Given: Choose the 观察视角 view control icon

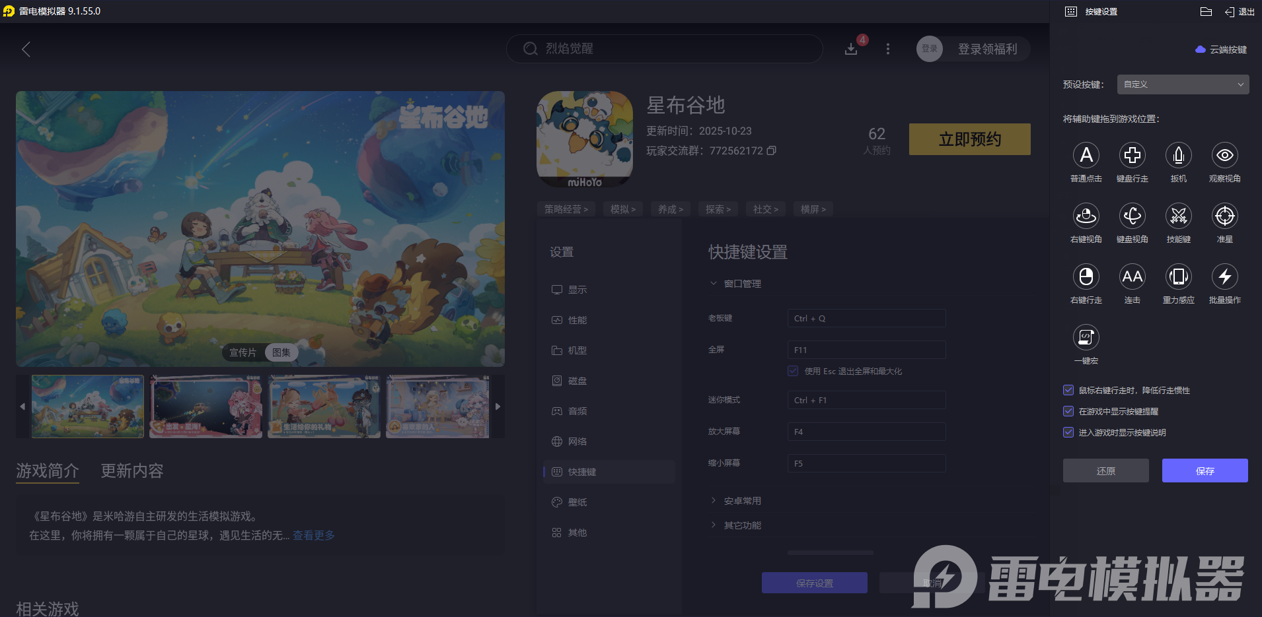Looking at the screenshot, I should tap(1224, 156).
